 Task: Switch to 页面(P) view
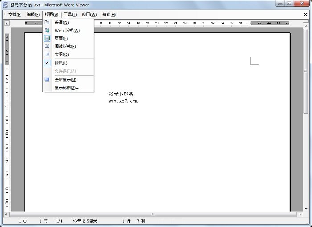tap(68, 39)
